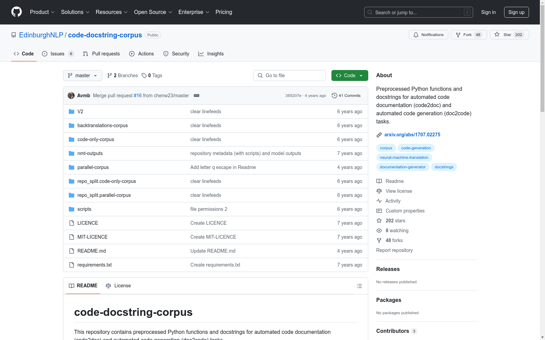Expand the Product menu
Screen dimensions: 545x340
point(42,12)
